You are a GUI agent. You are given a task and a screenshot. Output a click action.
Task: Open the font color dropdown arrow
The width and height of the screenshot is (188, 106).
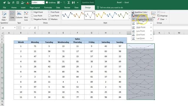30,3
